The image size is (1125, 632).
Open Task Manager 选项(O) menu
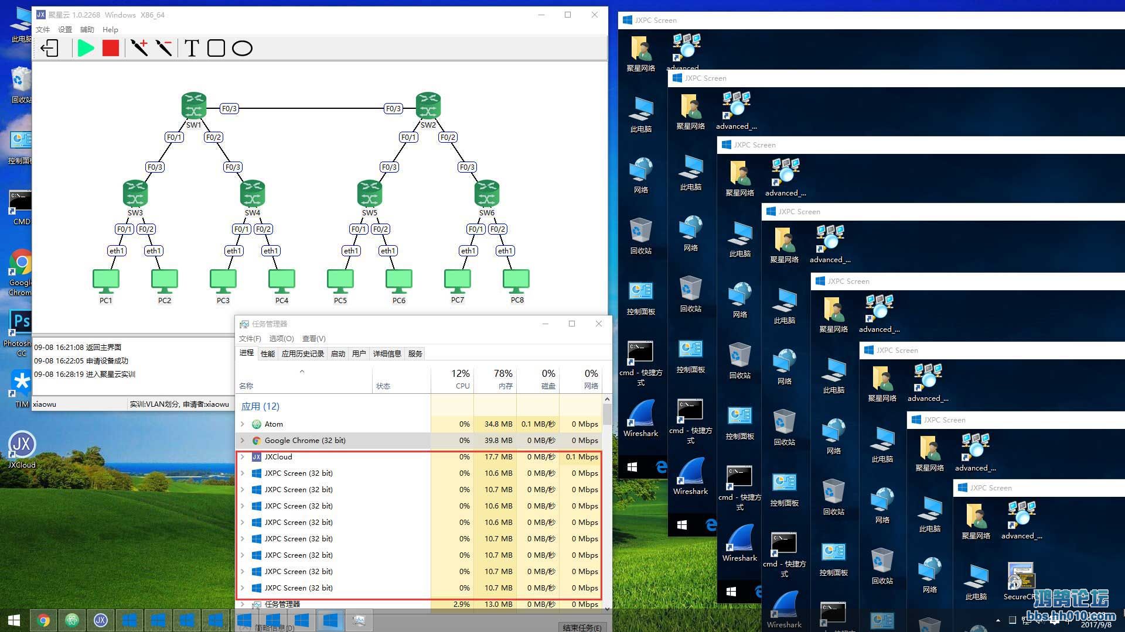tap(281, 338)
